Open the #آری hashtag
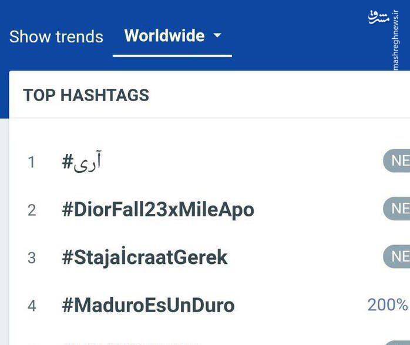410x345 pixels. (82, 162)
